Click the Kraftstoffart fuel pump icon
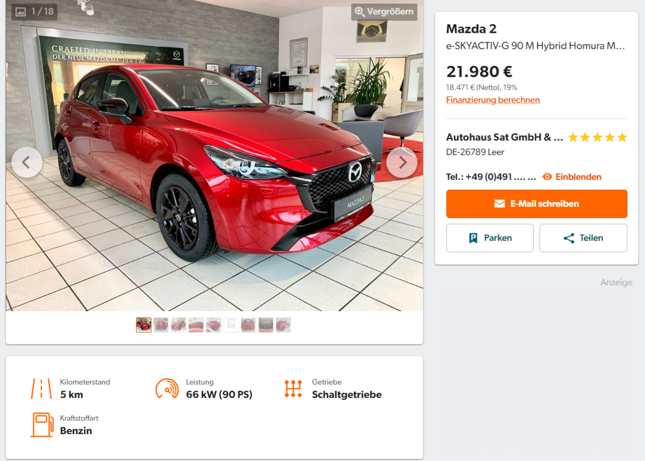The width and height of the screenshot is (645, 461). tap(41, 424)
